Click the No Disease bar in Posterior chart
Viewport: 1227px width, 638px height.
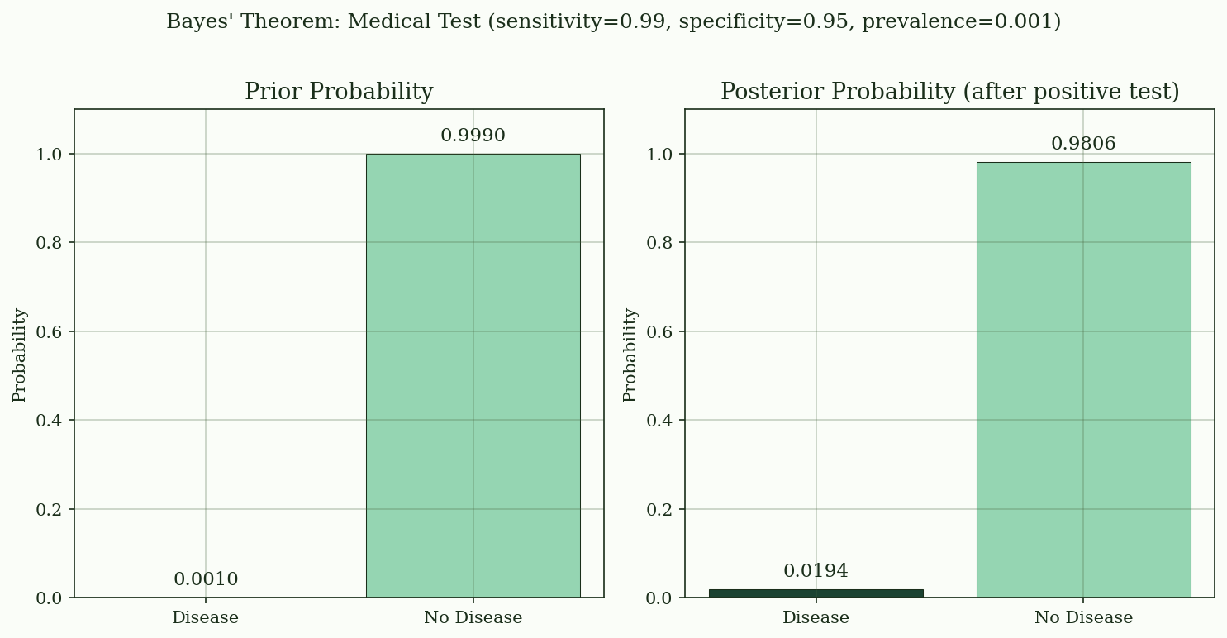click(x=1083, y=380)
